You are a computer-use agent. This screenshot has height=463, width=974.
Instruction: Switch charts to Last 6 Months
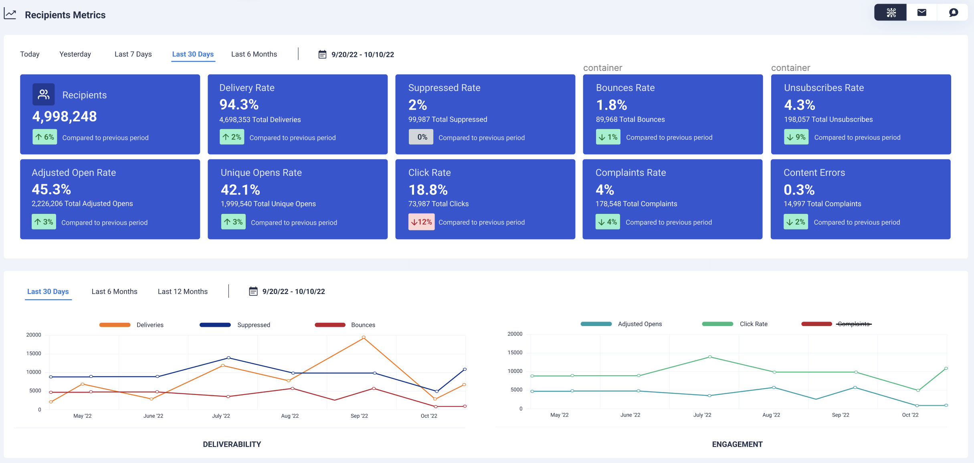(x=115, y=292)
